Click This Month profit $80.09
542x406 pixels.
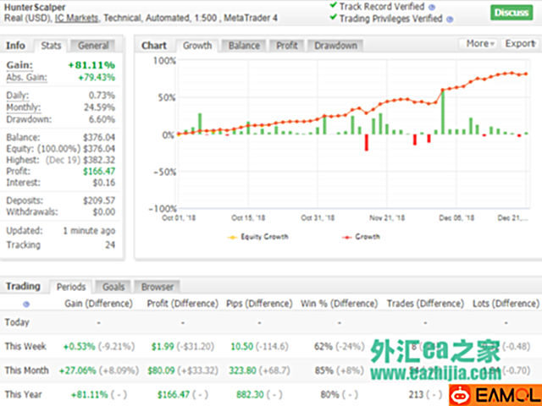click(161, 370)
